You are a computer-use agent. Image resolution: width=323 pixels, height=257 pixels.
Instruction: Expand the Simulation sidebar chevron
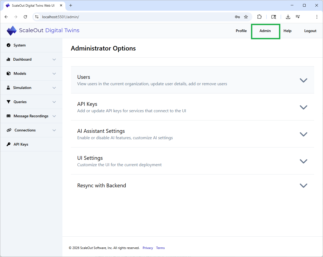54,88
